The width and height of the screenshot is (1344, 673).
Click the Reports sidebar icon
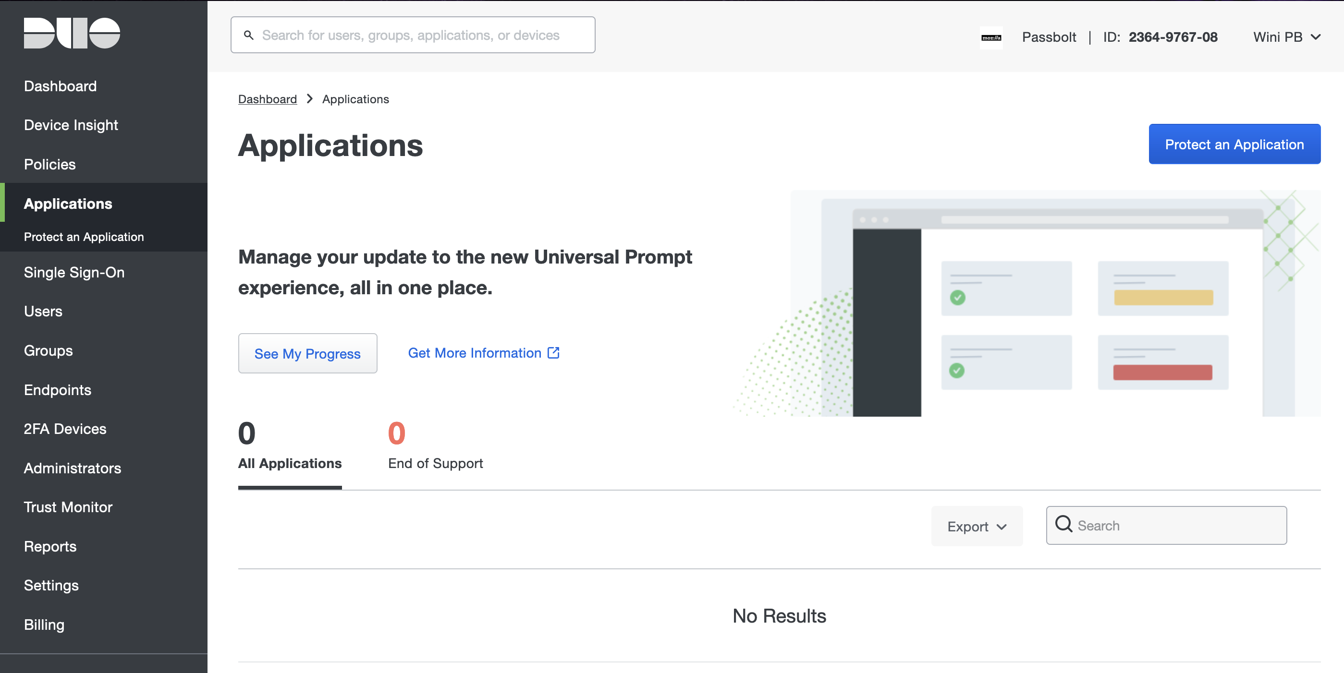click(x=50, y=546)
